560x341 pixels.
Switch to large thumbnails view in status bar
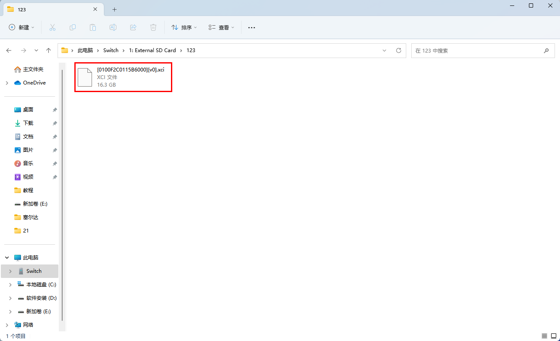click(x=554, y=336)
